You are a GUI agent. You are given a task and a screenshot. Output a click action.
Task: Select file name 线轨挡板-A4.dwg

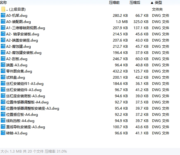coord(20,121)
